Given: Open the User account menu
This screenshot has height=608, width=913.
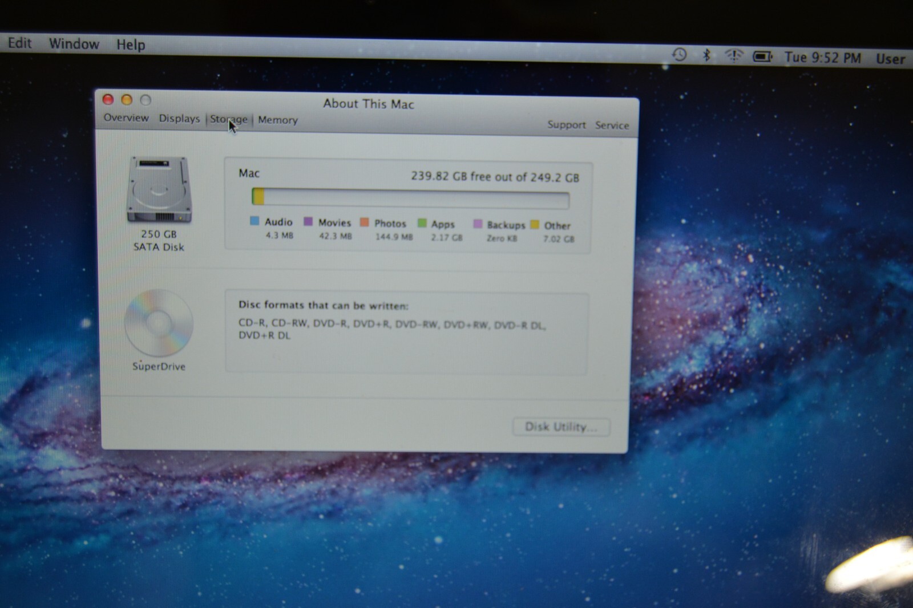Looking at the screenshot, I should point(891,59).
